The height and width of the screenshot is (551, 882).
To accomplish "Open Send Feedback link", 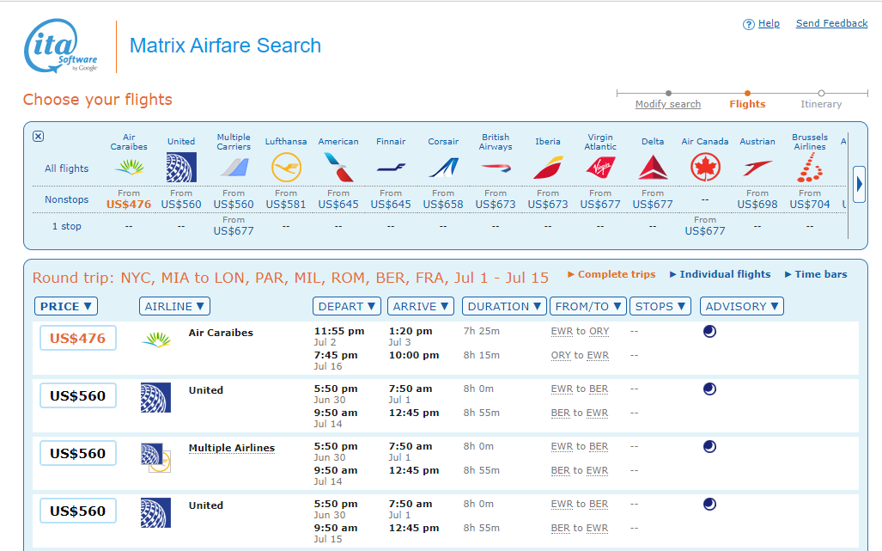I will tap(831, 23).
